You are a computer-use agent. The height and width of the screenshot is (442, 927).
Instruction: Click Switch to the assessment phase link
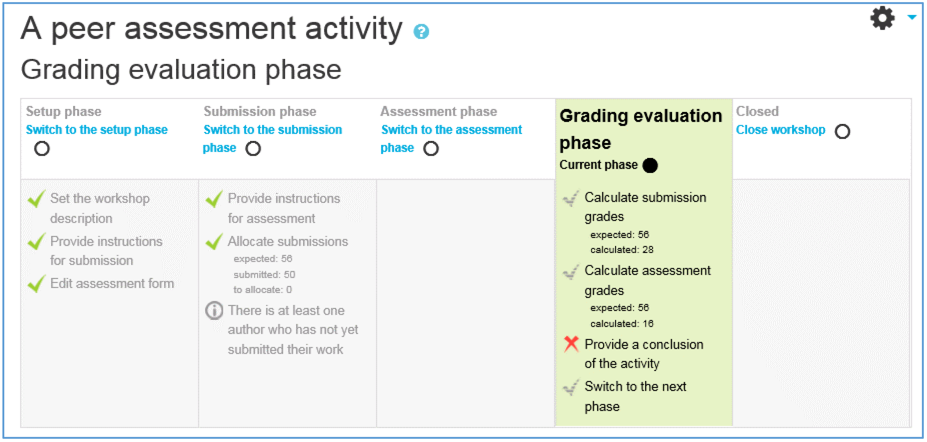451,139
